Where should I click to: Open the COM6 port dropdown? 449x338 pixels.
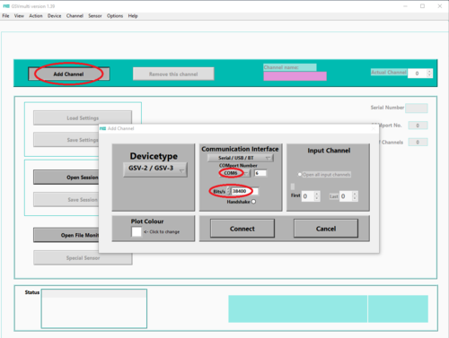point(234,173)
